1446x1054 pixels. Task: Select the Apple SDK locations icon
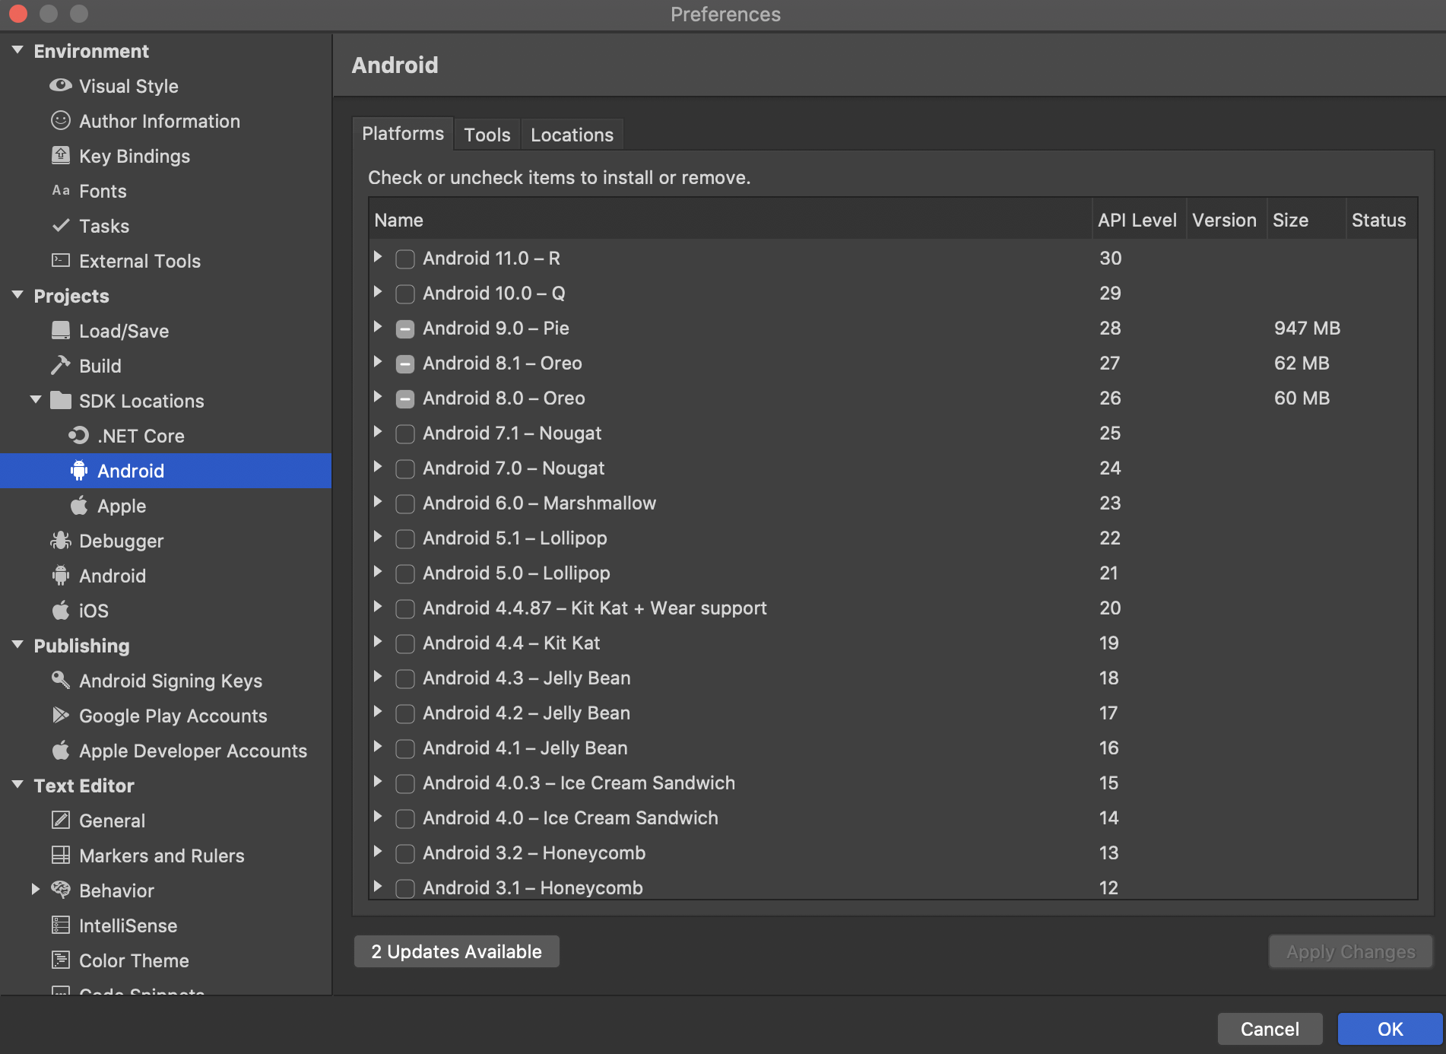[x=78, y=506]
